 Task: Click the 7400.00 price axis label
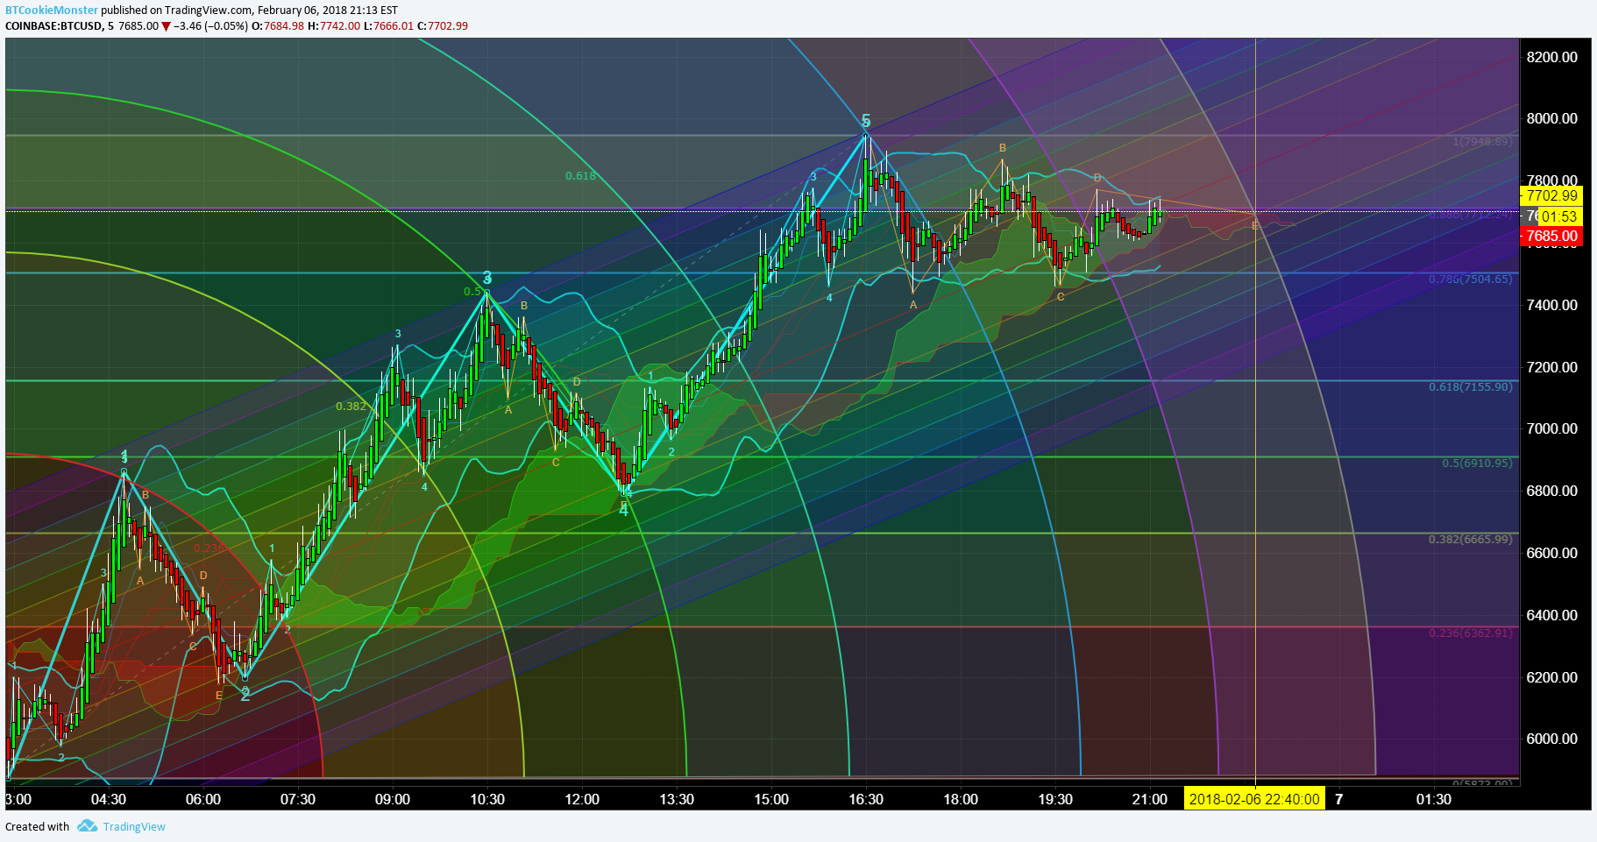coord(1551,305)
